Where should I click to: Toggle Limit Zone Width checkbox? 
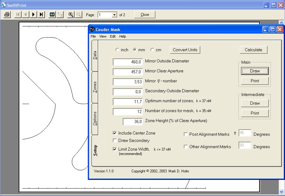click(x=115, y=149)
